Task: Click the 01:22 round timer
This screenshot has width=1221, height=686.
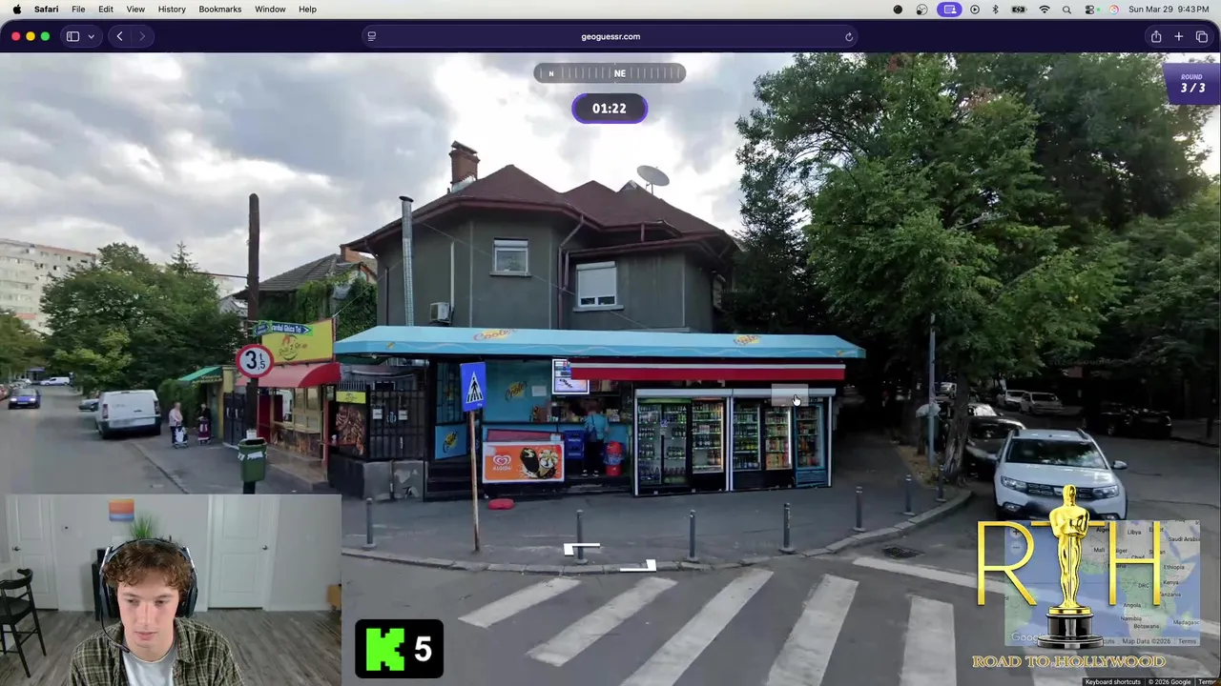Action: (x=610, y=109)
